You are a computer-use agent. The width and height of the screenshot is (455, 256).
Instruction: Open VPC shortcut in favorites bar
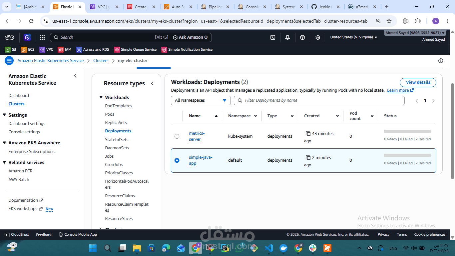click(x=46, y=49)
